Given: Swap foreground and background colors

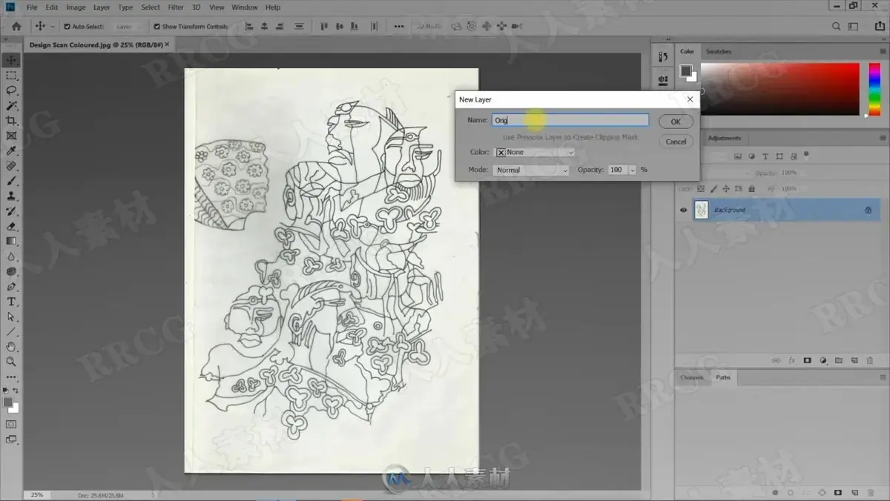Looking at the screenshot, I should [16, 391].
